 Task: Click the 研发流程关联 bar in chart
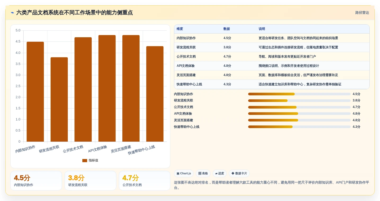pos(59,99)
